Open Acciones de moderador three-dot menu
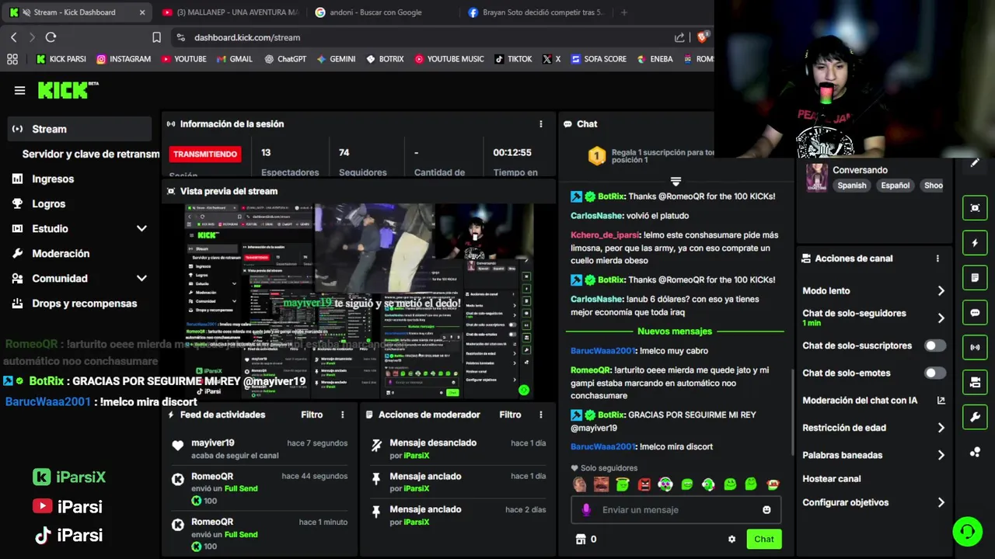The image size is (995, 559). coord(541,415)
